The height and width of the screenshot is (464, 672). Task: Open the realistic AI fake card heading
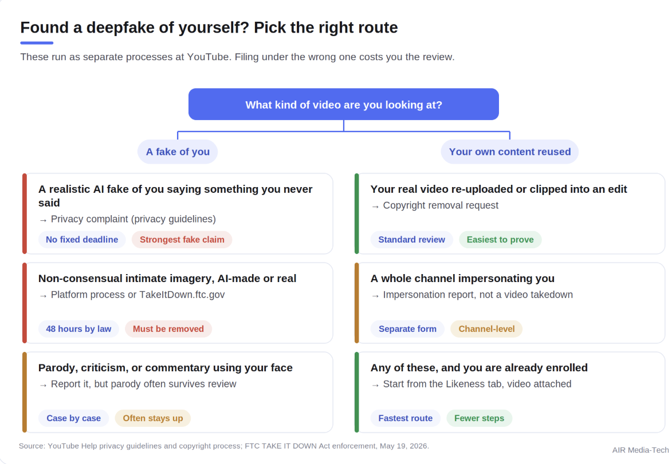[x=175, y=196]
